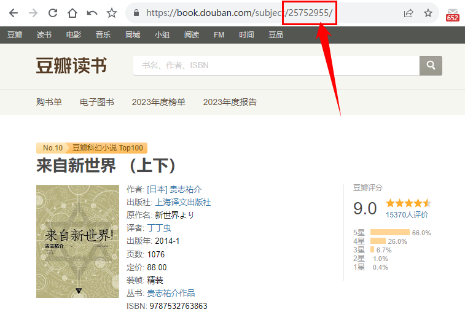
Task: Bookmark page with address bar star
Action: tap(428, 13)
